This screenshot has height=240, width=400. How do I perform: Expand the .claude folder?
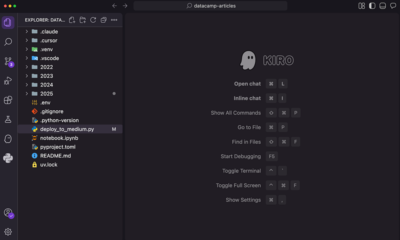[48, 31]
